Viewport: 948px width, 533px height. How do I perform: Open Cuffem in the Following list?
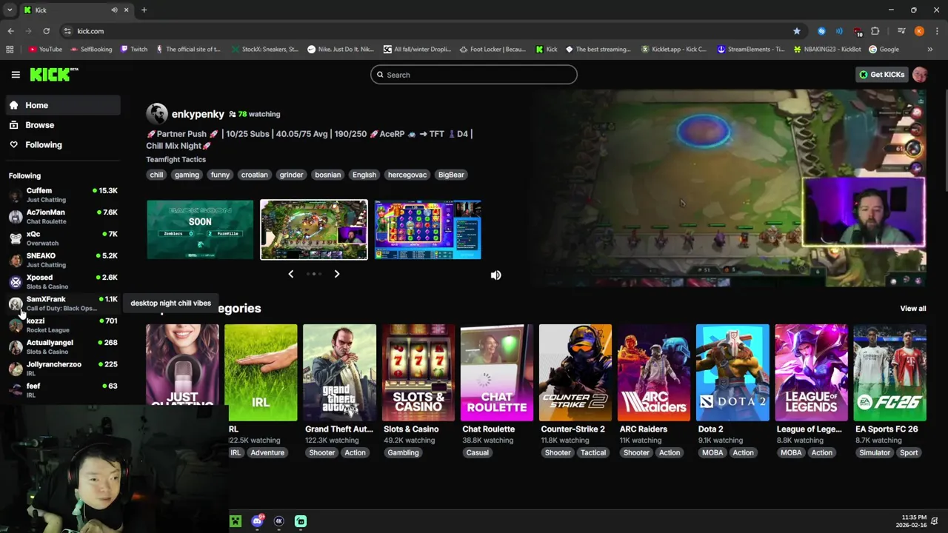tap(62, 195)
